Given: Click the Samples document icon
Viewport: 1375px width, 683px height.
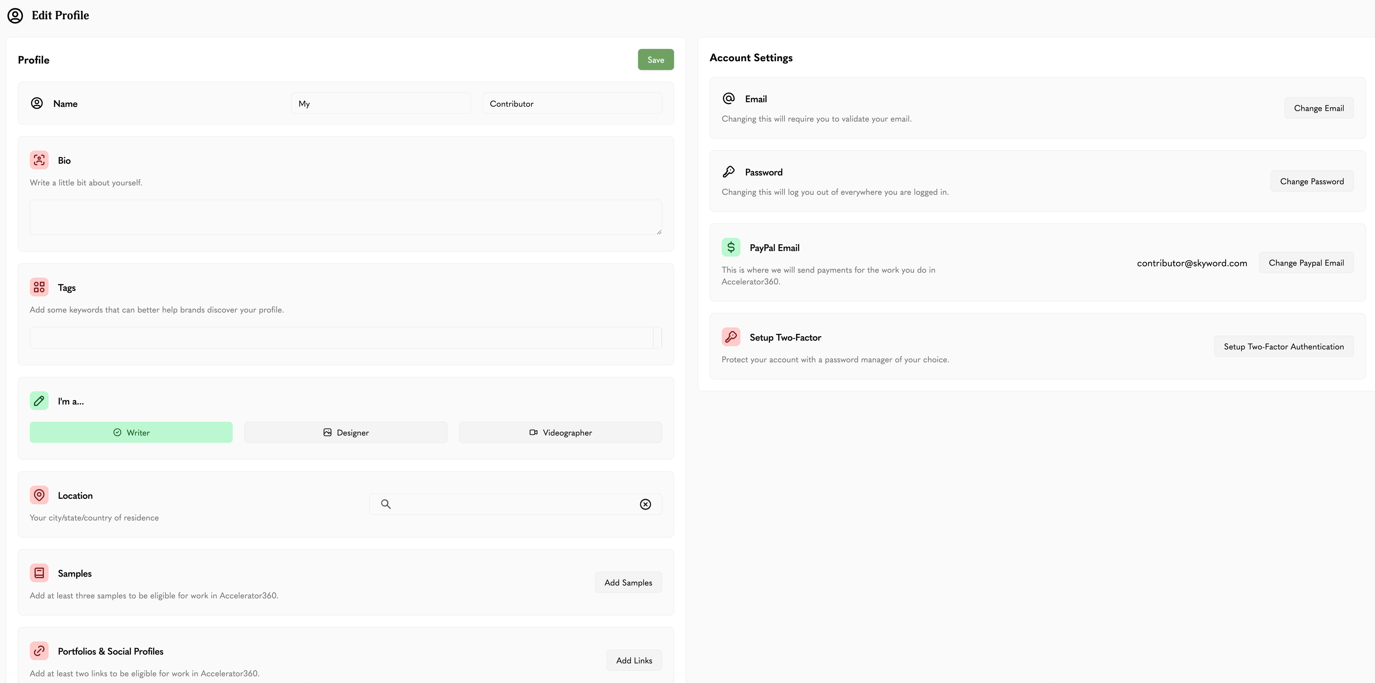Looking at the screenshot, I should click(39, 573).
